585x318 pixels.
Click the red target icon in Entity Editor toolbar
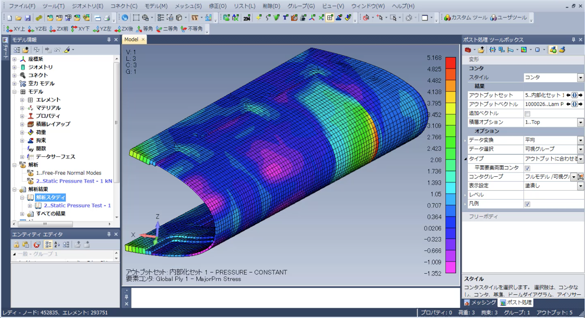coord(37,244)
